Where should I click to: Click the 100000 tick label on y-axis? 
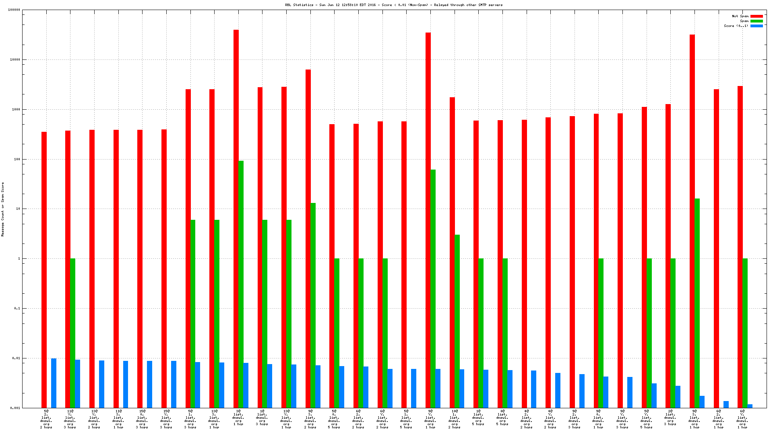point(14,10)
